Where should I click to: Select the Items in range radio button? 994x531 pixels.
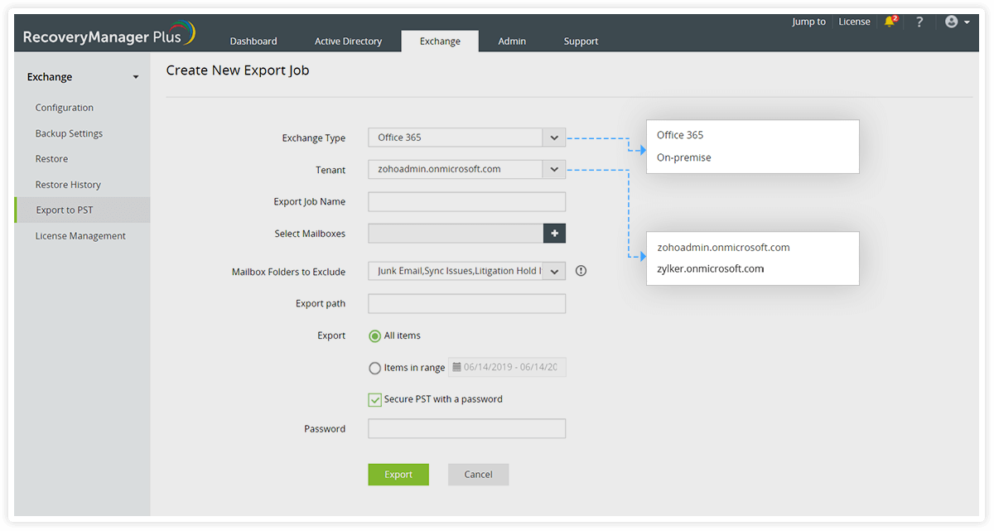[374, 368]
